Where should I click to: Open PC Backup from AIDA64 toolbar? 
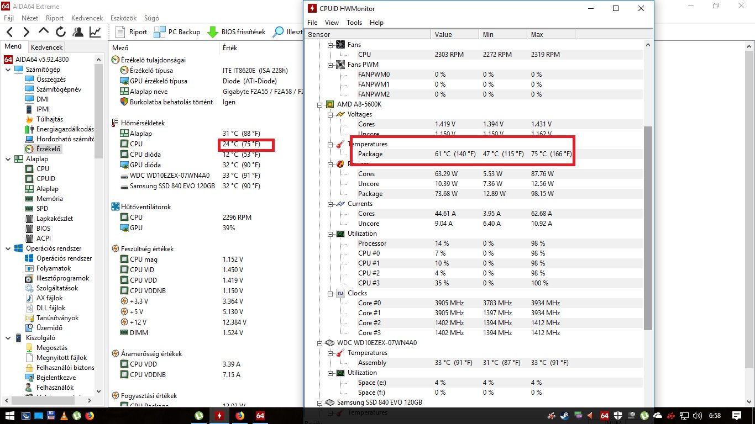pos(177,32)
